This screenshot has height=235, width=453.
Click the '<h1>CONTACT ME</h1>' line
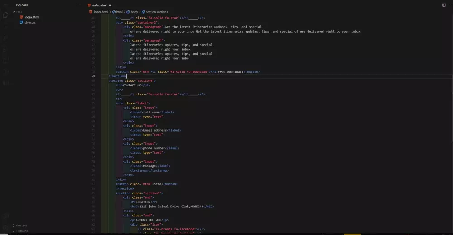pos(133,85)
